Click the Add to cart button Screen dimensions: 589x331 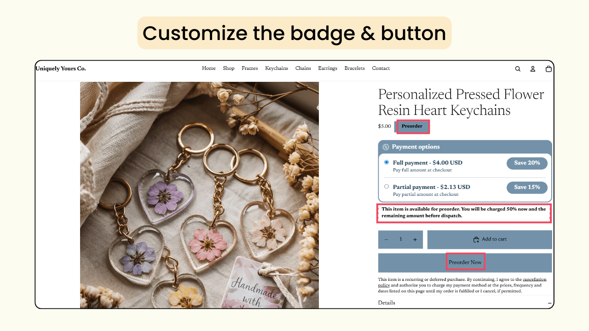490,239
